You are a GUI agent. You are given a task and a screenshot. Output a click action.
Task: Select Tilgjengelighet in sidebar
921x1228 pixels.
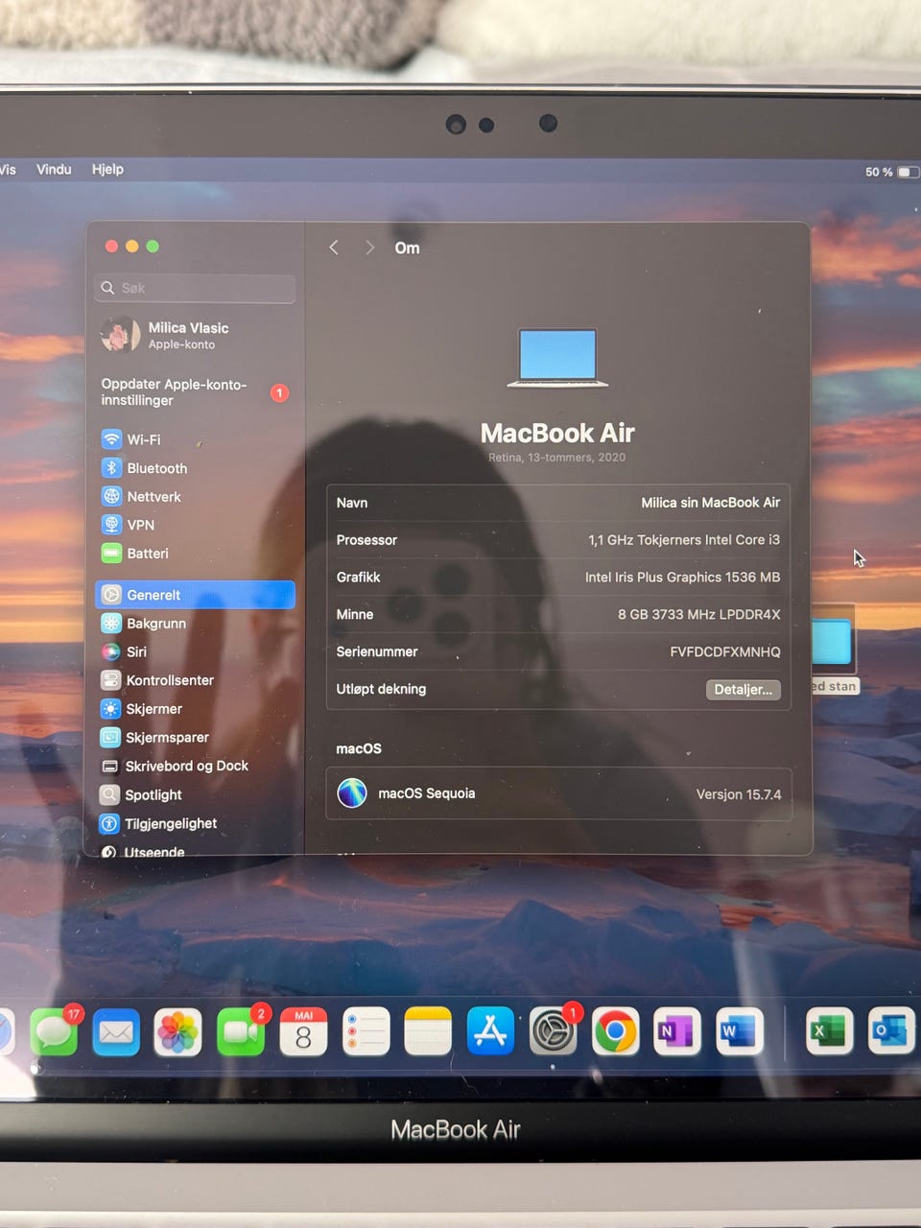click(x=195, y=823)
